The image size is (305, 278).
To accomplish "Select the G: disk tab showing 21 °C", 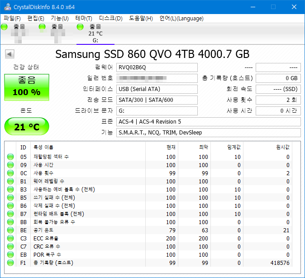I will pyautogui.click(x=95, y=34).
